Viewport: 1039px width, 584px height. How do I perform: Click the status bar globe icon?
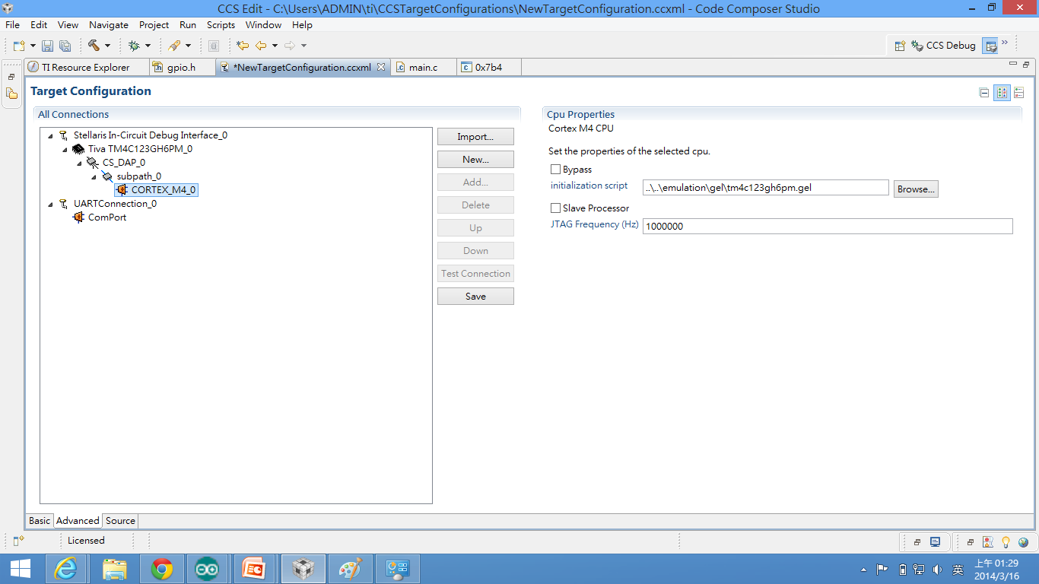point(1023,542)
